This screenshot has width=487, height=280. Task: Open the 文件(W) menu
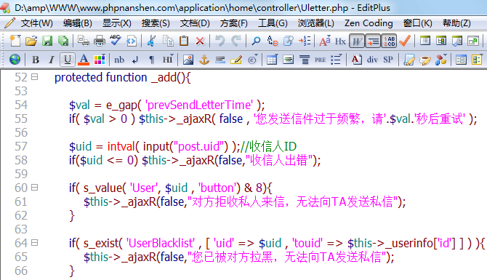(x=36, y=23)
